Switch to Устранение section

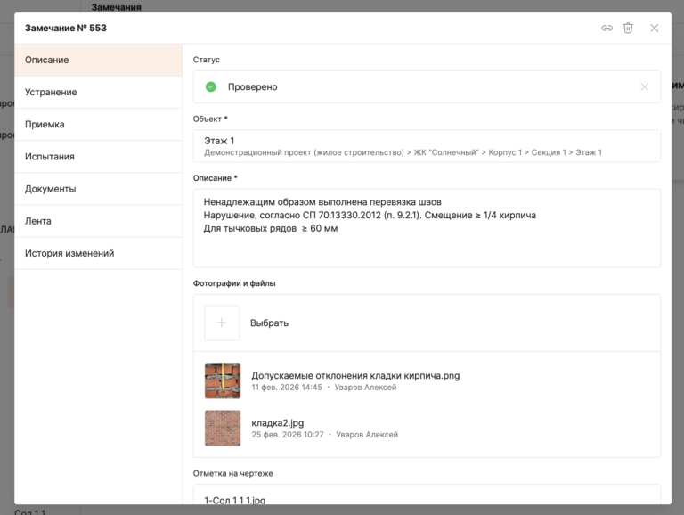tap(98, 92)
